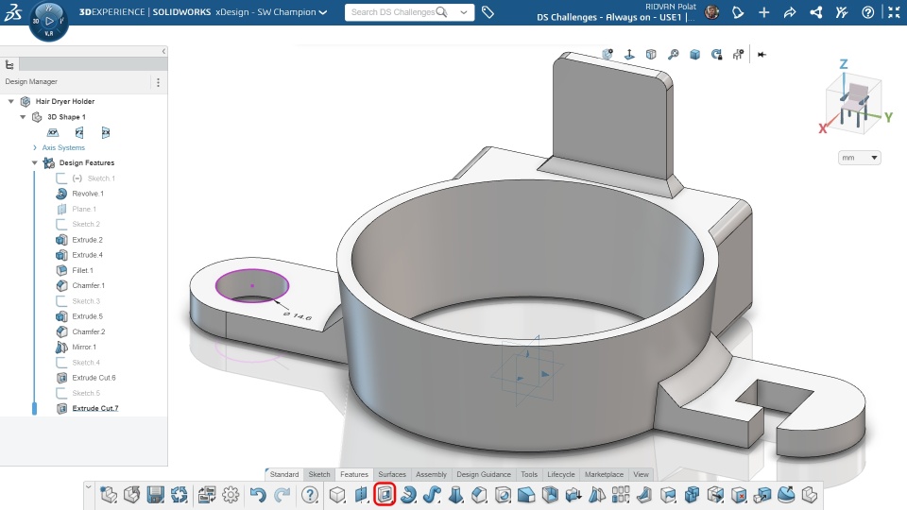Screen dimensions: 907x510
Task: Collapse the Design Manager panel arrow
Action: point(163,51)
